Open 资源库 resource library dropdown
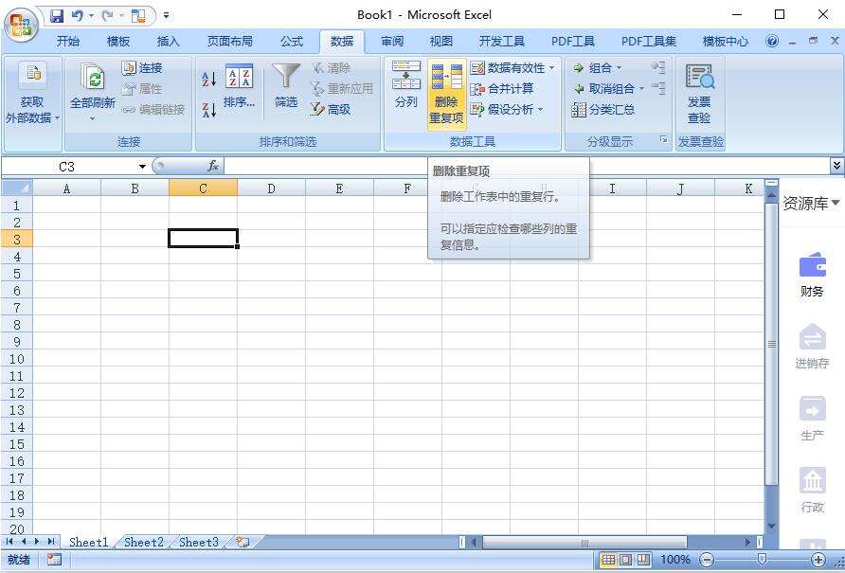The image size is (845, 573). [811, 204]
